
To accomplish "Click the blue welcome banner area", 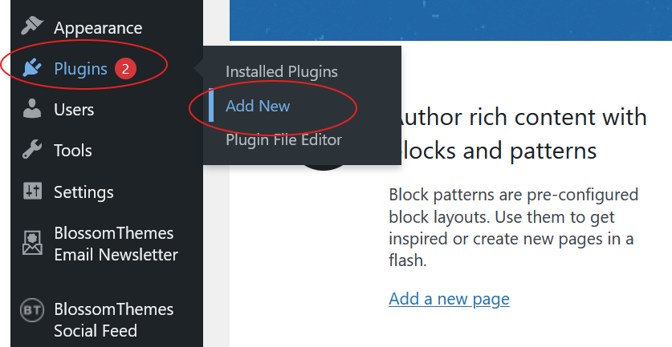I will pyautogui.click(x=451, y=20).
